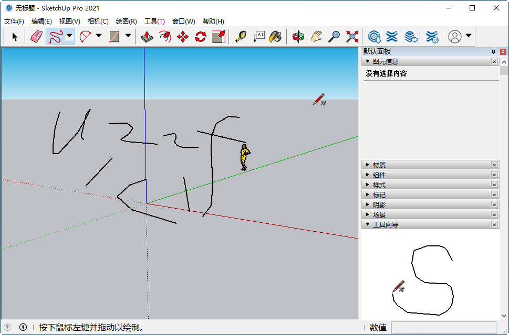Open the 绘图 menu
509x335 pixels.
(126, 21)
